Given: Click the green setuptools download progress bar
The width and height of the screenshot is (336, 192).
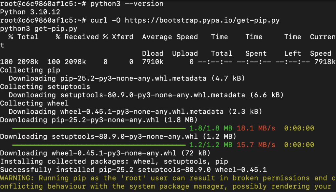Looking at the screenshot, I should [x=99, y=145].
